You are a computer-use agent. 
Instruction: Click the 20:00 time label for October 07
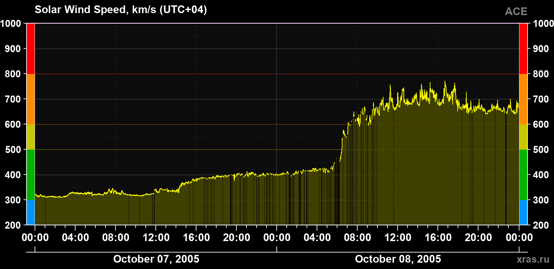click(237, 237)
